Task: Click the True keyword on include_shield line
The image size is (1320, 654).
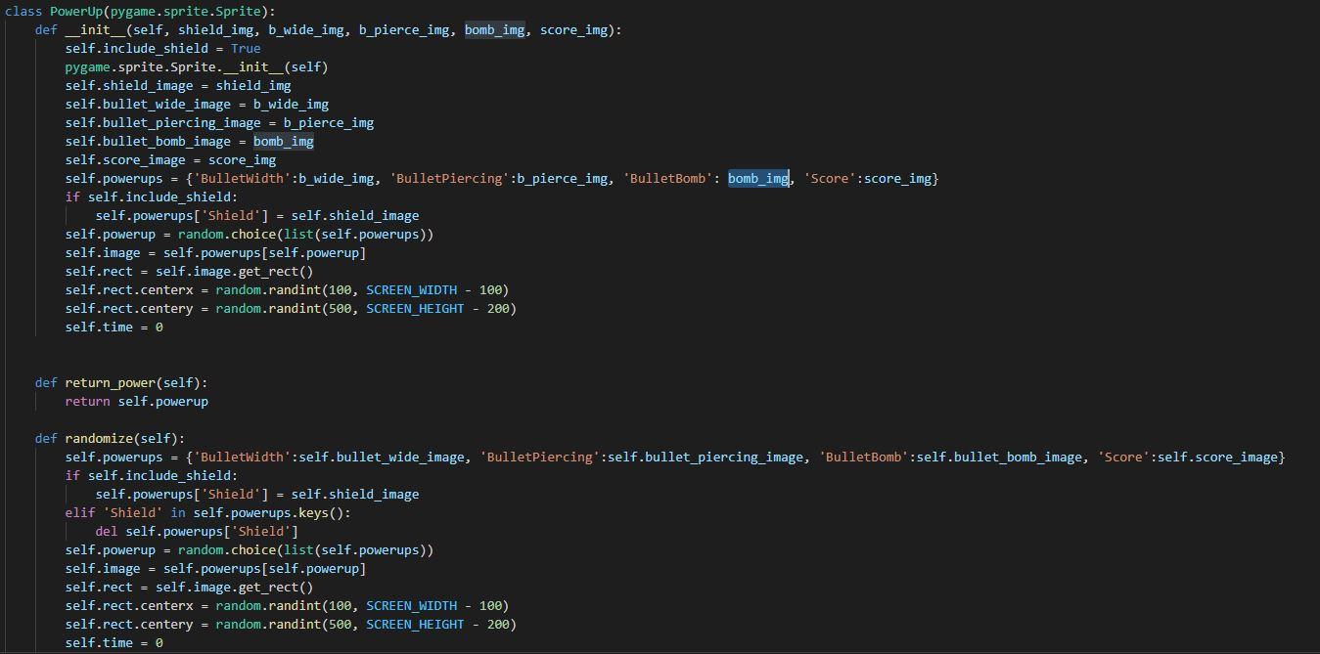Action: tap(244, 48)
